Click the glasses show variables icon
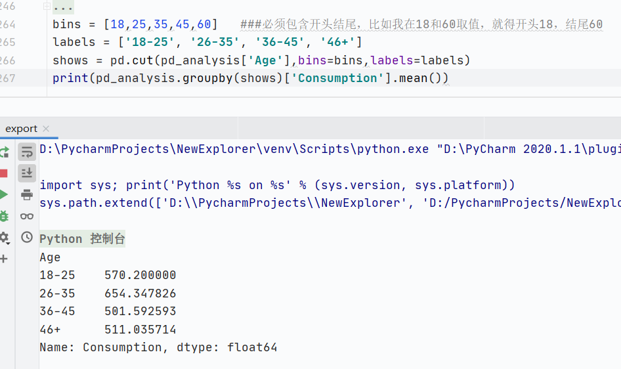Viewport: 621px width, 369px height. pos(27,216)
